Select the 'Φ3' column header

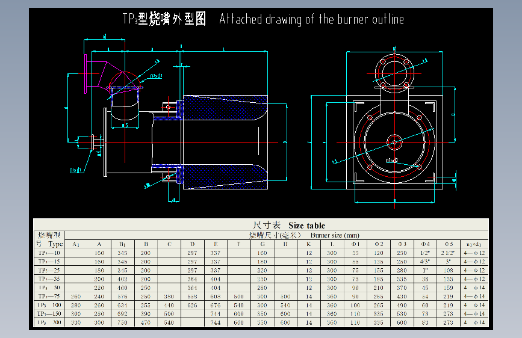pyautogui.click(x=402, y=244)
